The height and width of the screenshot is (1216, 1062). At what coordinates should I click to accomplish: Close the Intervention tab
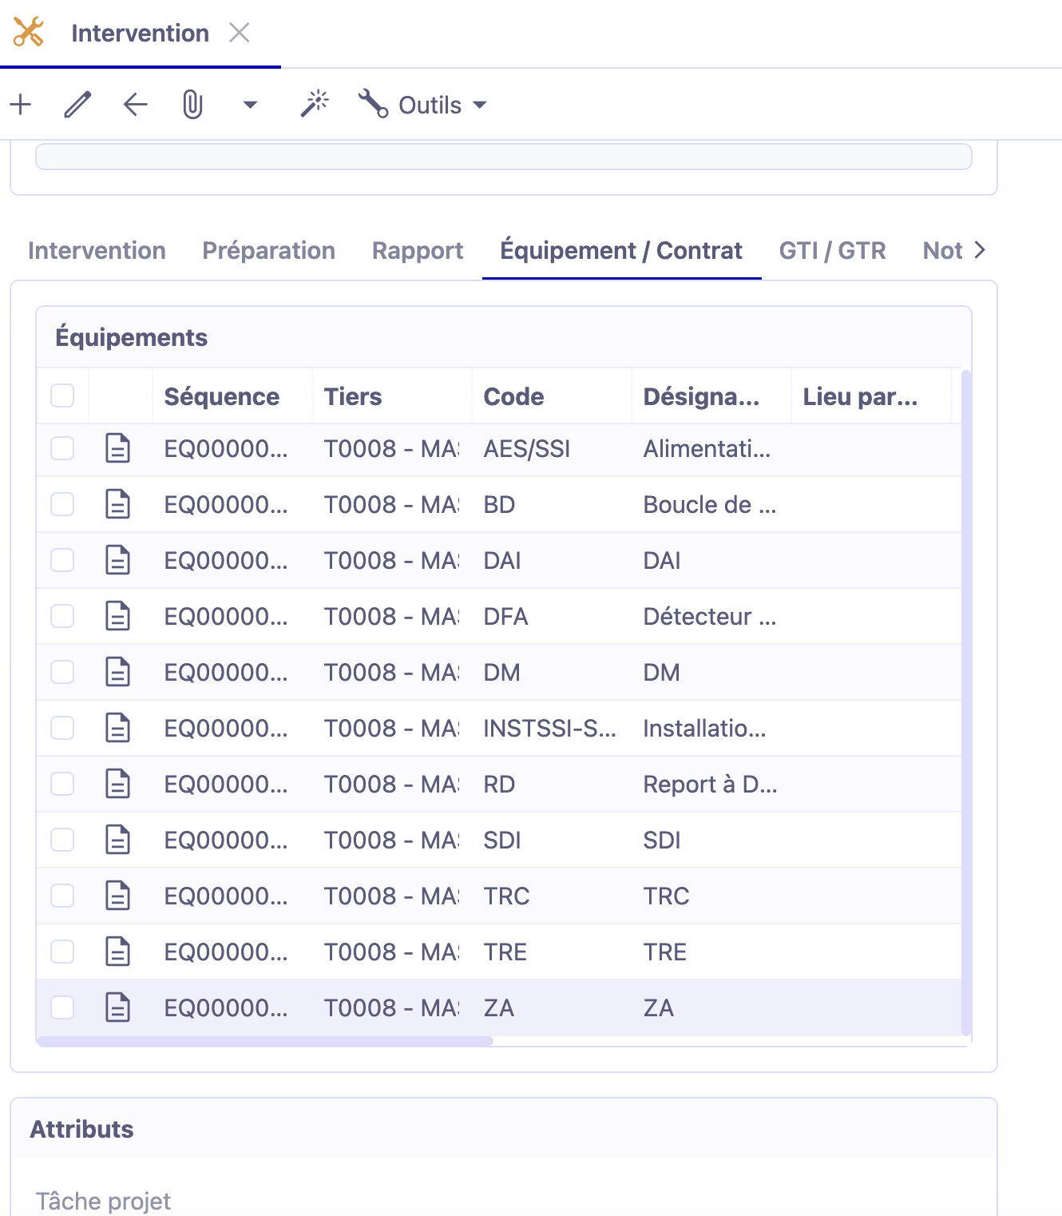tap(240, 33)
